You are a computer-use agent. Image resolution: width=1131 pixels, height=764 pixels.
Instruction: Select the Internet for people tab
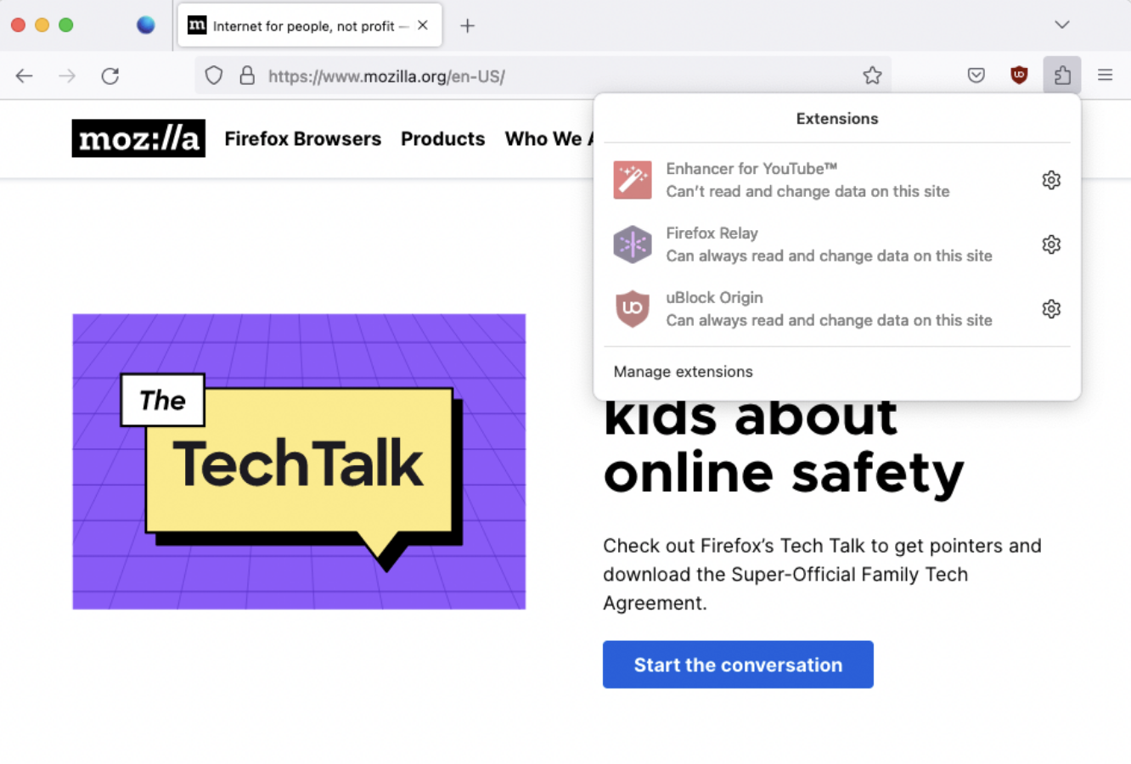point(310,25)
